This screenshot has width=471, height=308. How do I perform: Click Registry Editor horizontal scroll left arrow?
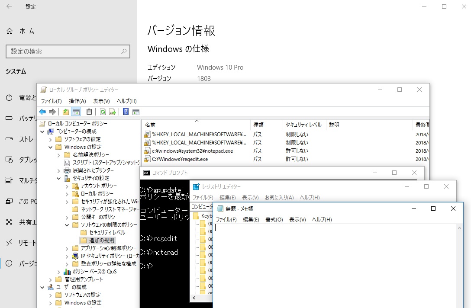194,298
